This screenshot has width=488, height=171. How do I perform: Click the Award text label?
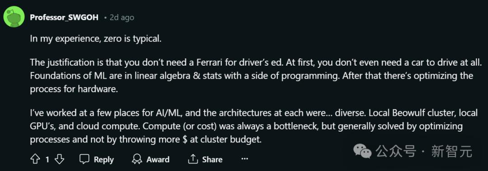158,160
